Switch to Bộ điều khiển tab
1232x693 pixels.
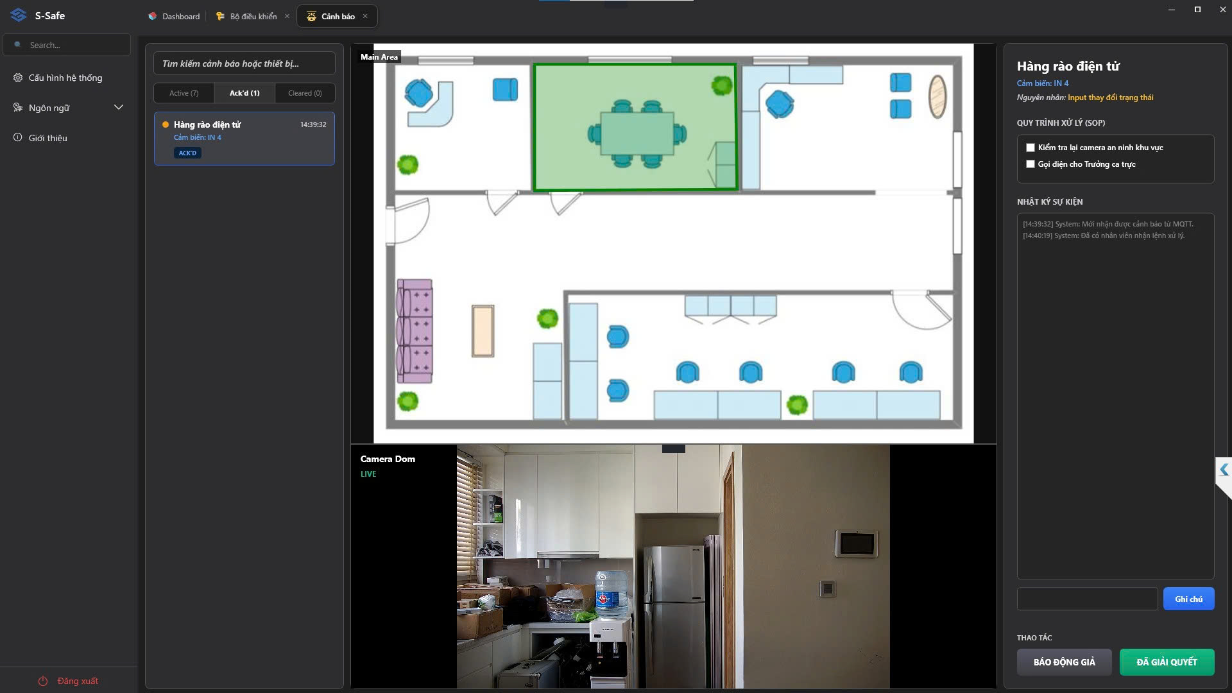[253, 16]
